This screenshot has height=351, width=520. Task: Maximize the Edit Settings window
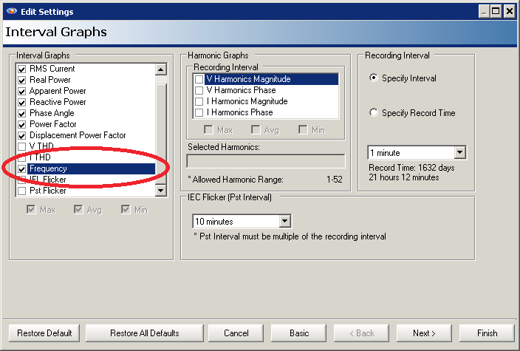[x=496, y=12]
